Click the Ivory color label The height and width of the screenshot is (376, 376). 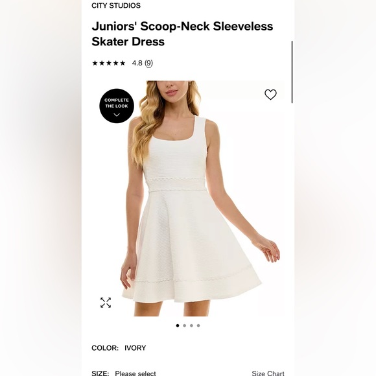point(135,347)
